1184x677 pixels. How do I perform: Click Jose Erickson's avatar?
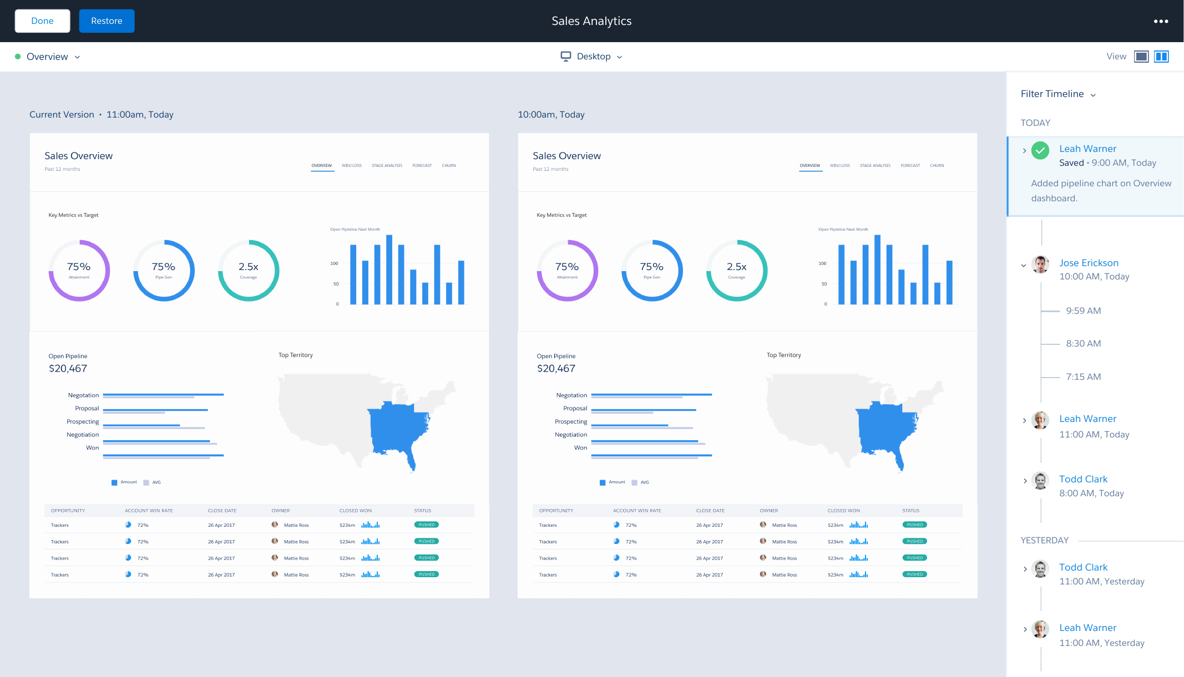click(x=1040, y=264)
